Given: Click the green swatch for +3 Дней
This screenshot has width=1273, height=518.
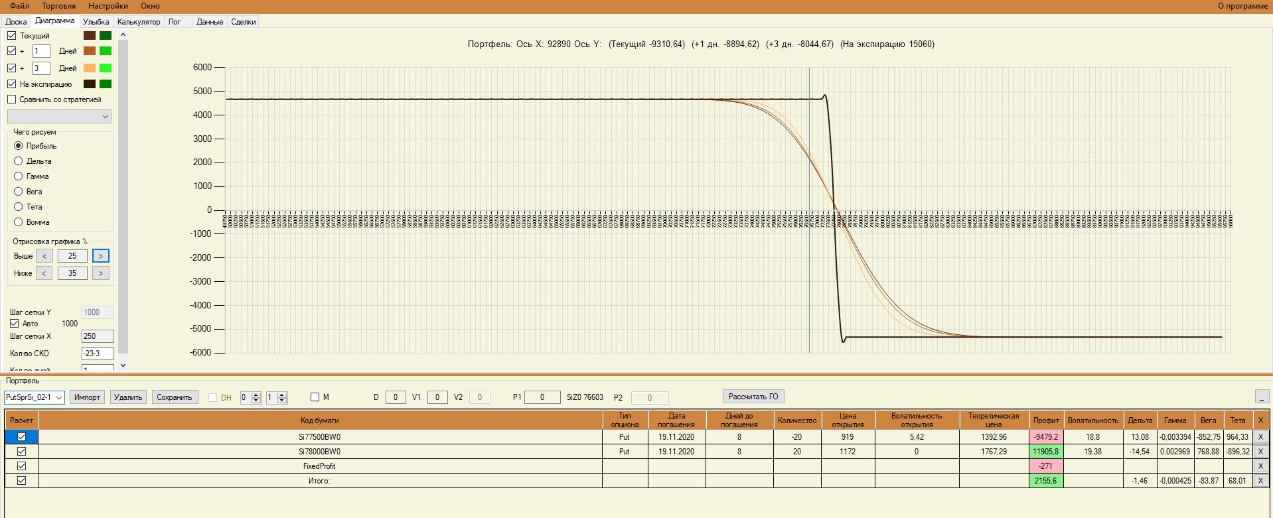Looking at the screenshot, I should coord(106,68).
